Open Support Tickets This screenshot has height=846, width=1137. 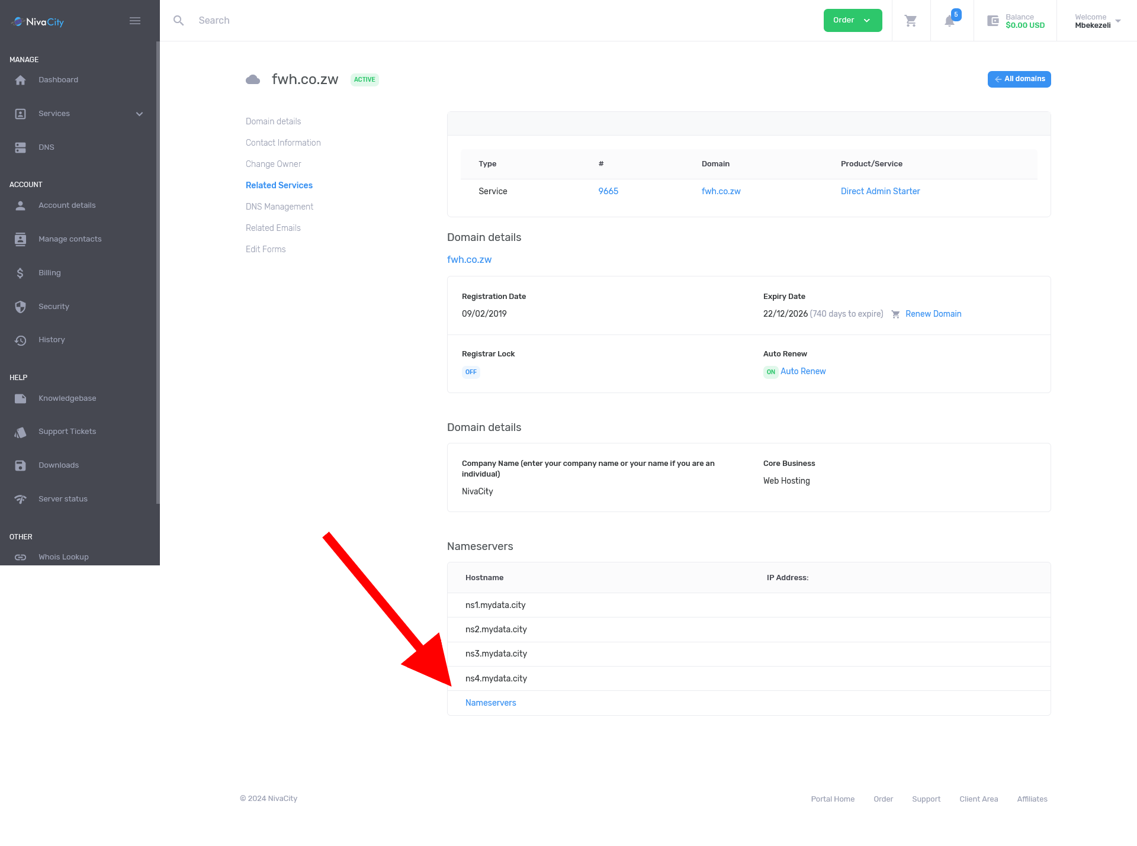point(67,431)
